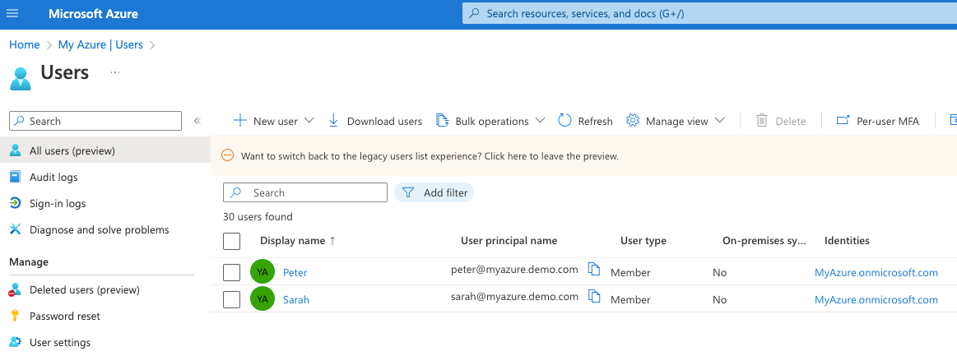Image resolution: width=957 pixels, height=356 pixels.
Task: Open All users (preview) in sidebar
Action: (x=105, y=150)
